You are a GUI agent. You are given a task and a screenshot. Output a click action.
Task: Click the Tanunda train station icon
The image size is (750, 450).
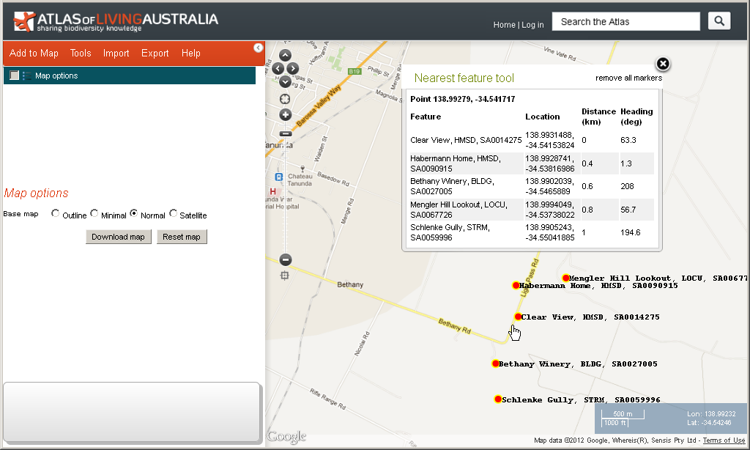(x=279, y=177)
